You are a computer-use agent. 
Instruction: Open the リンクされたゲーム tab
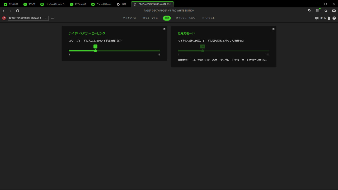coord(53,4)
